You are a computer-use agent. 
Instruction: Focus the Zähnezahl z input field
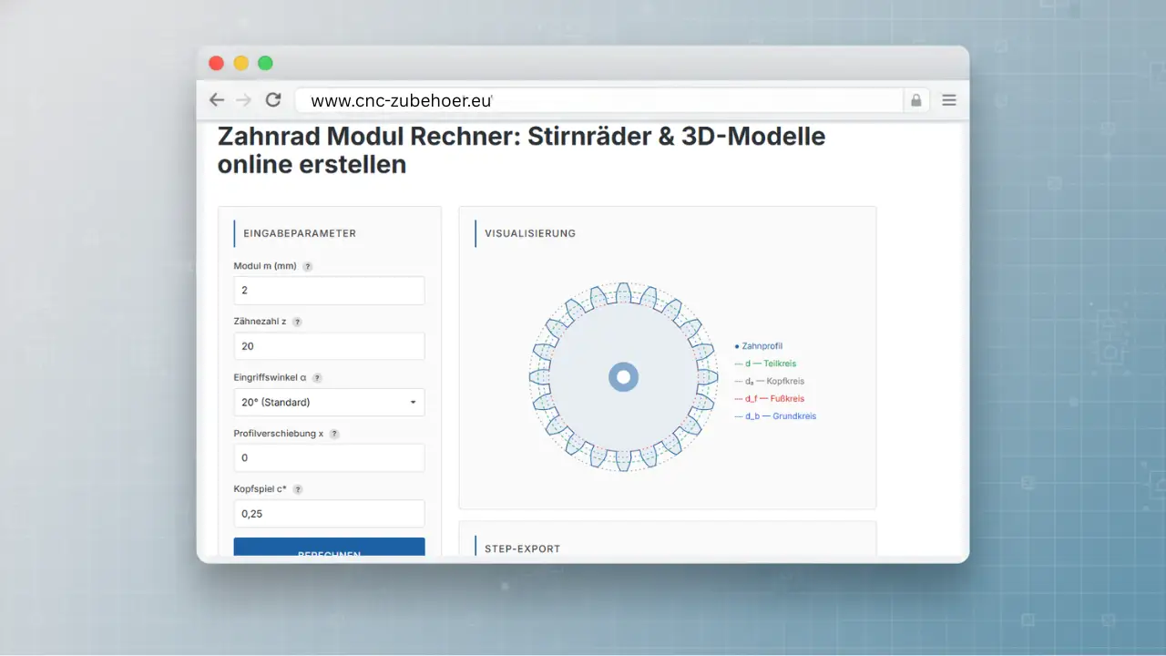click(x=329, y=346)
